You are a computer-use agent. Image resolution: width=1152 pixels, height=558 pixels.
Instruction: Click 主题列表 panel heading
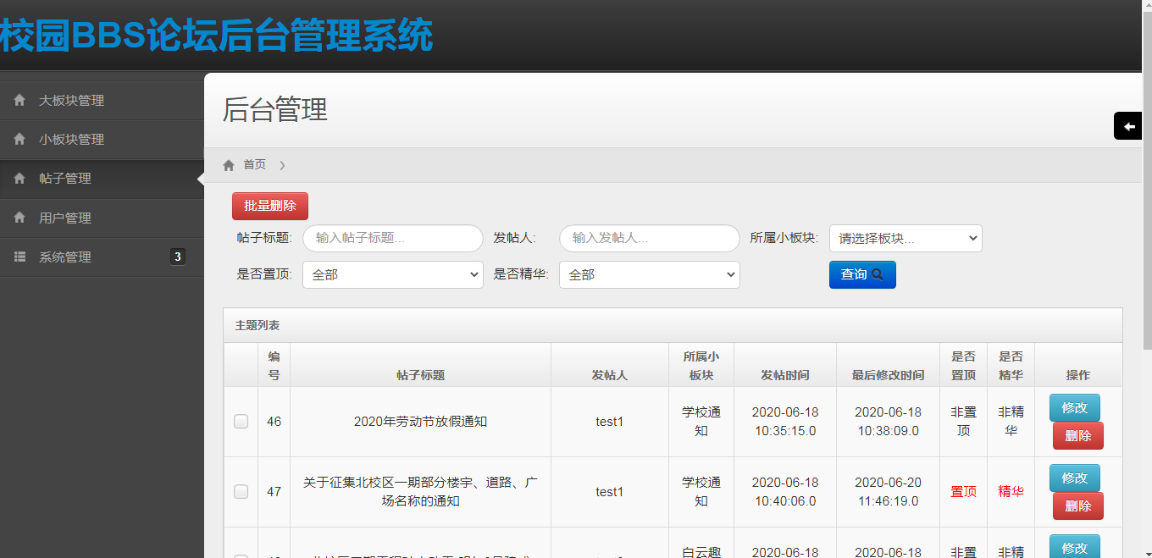[x=258, y=325]
